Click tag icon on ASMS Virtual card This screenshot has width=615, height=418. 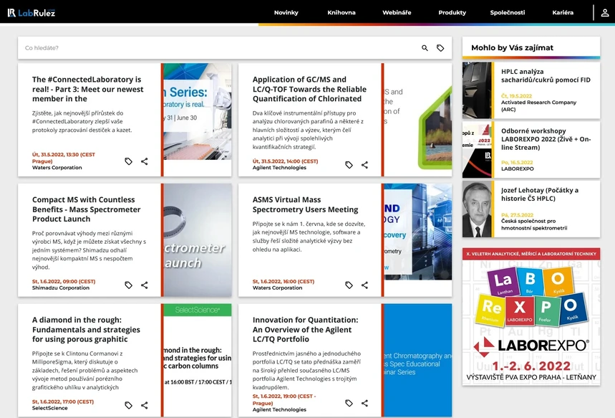click(x=349, y=285)
